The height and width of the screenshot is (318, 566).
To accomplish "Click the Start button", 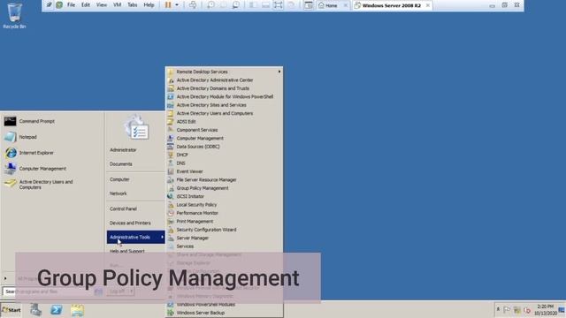I will pos(11,310).
